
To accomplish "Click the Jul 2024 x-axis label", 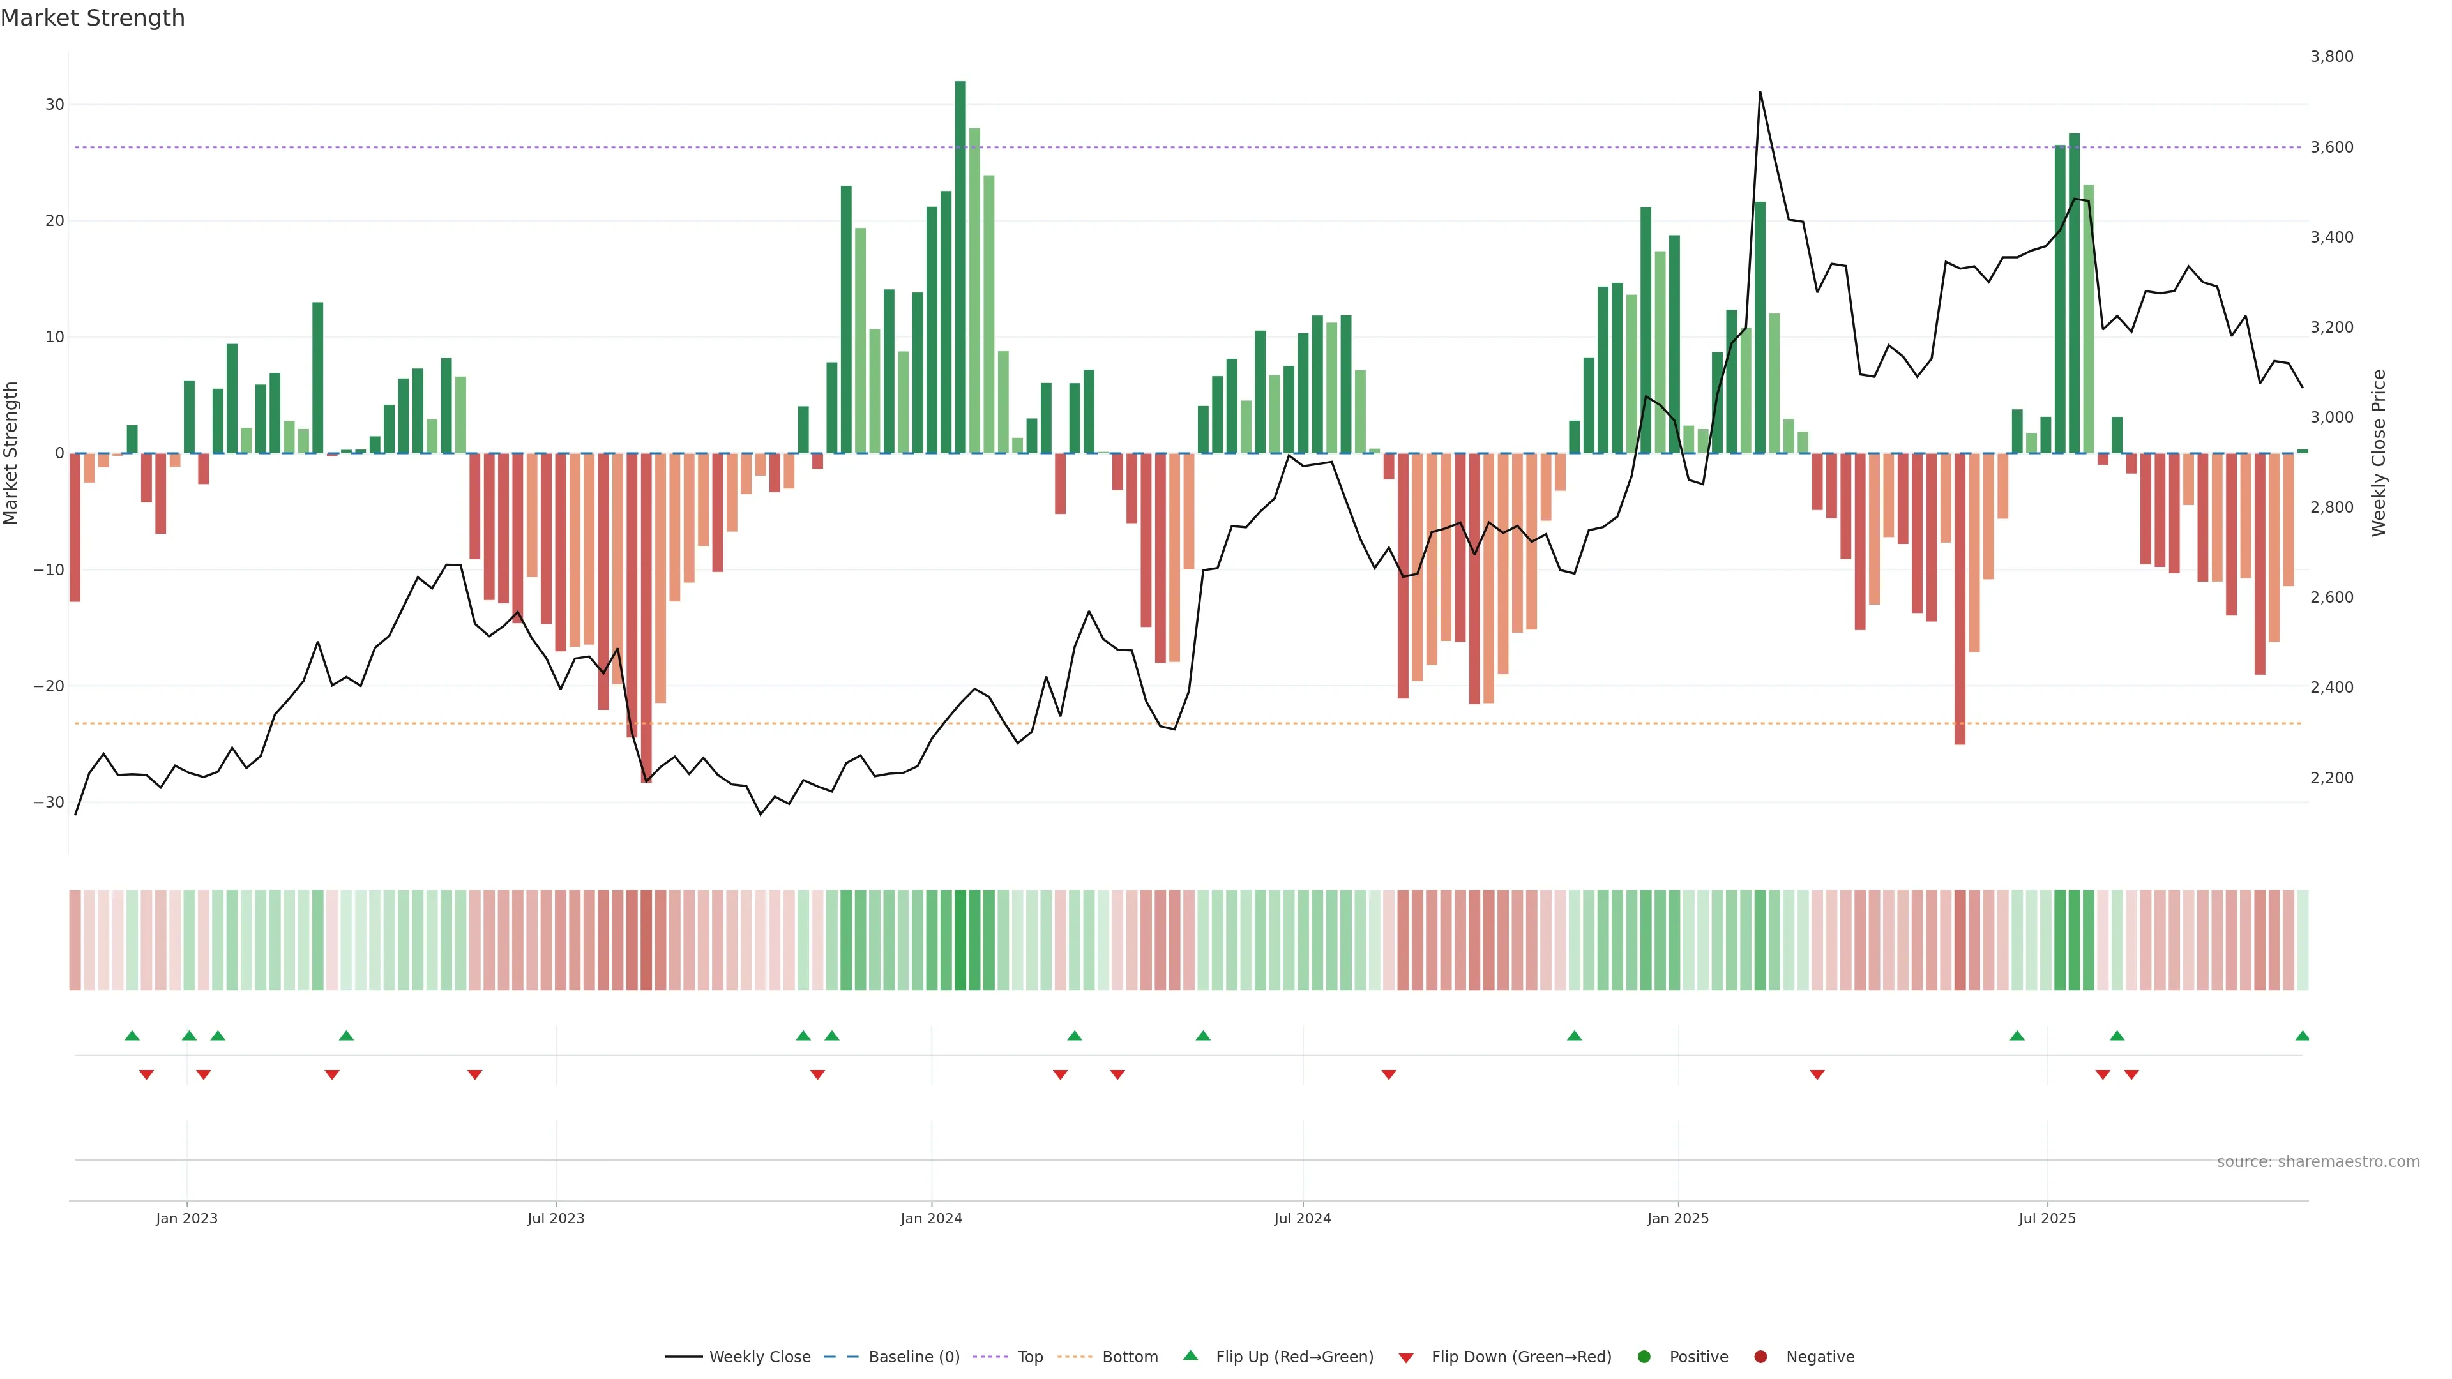I will pos(1302,1218).
